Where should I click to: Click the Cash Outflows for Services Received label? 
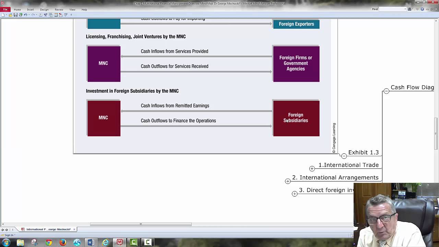175,66
